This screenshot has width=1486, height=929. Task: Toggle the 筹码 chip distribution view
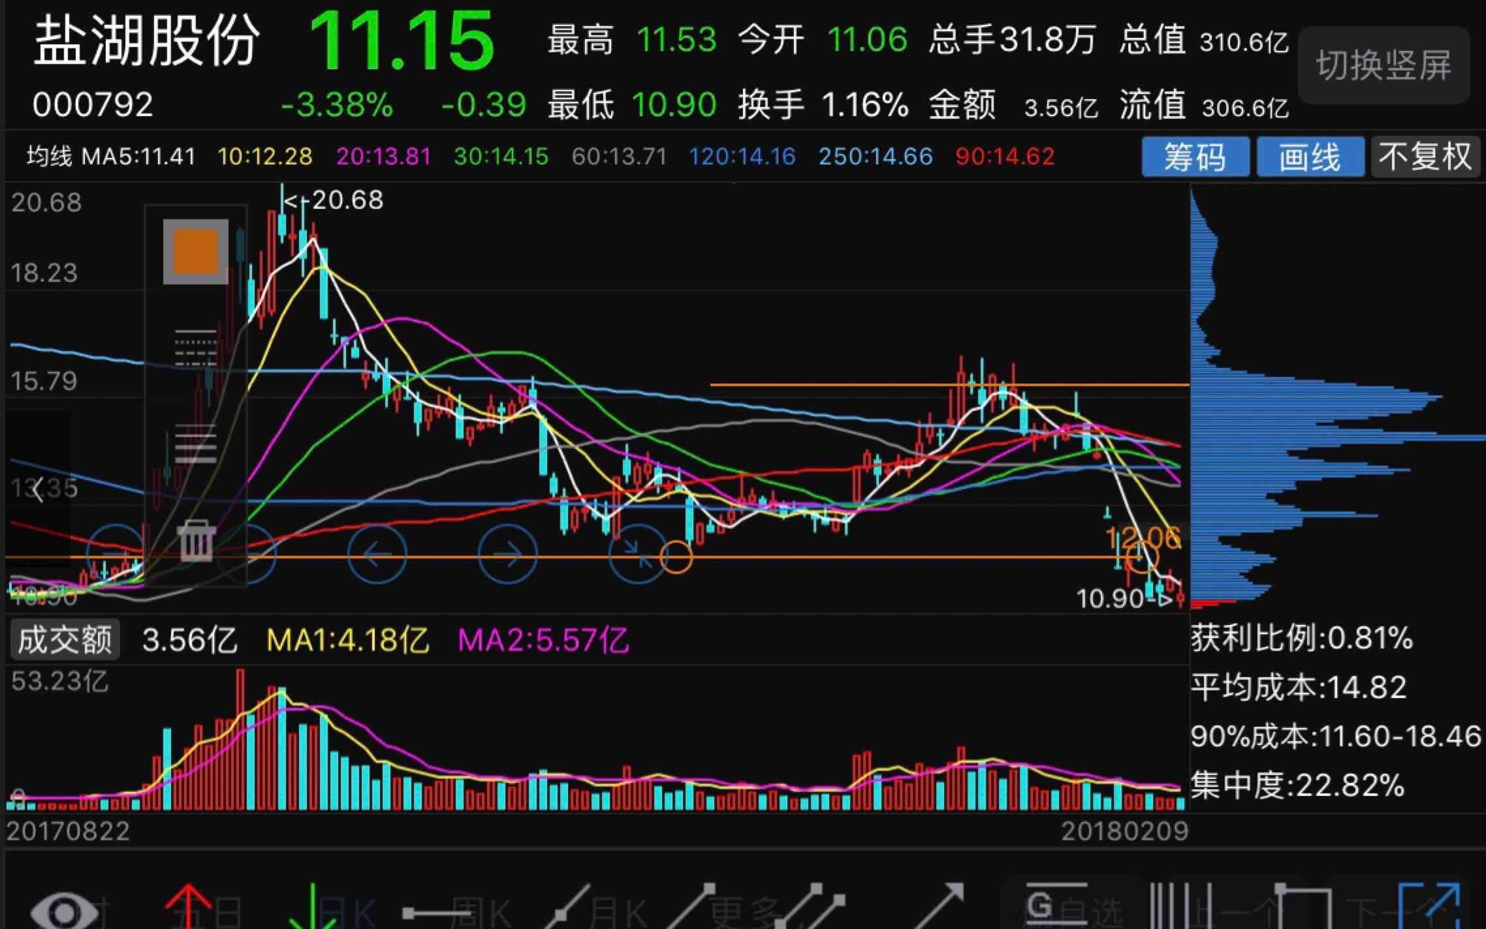[x=1195, y=157]
